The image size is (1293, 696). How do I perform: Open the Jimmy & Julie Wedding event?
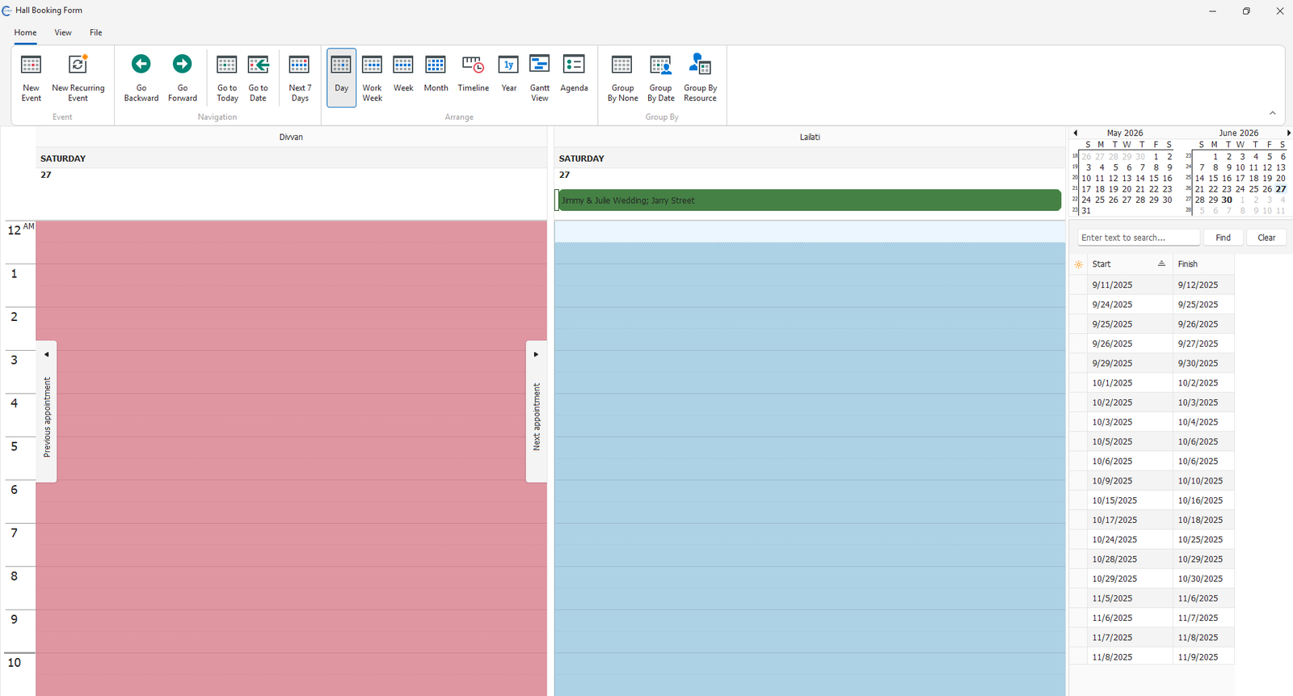(x=810, y=200)
